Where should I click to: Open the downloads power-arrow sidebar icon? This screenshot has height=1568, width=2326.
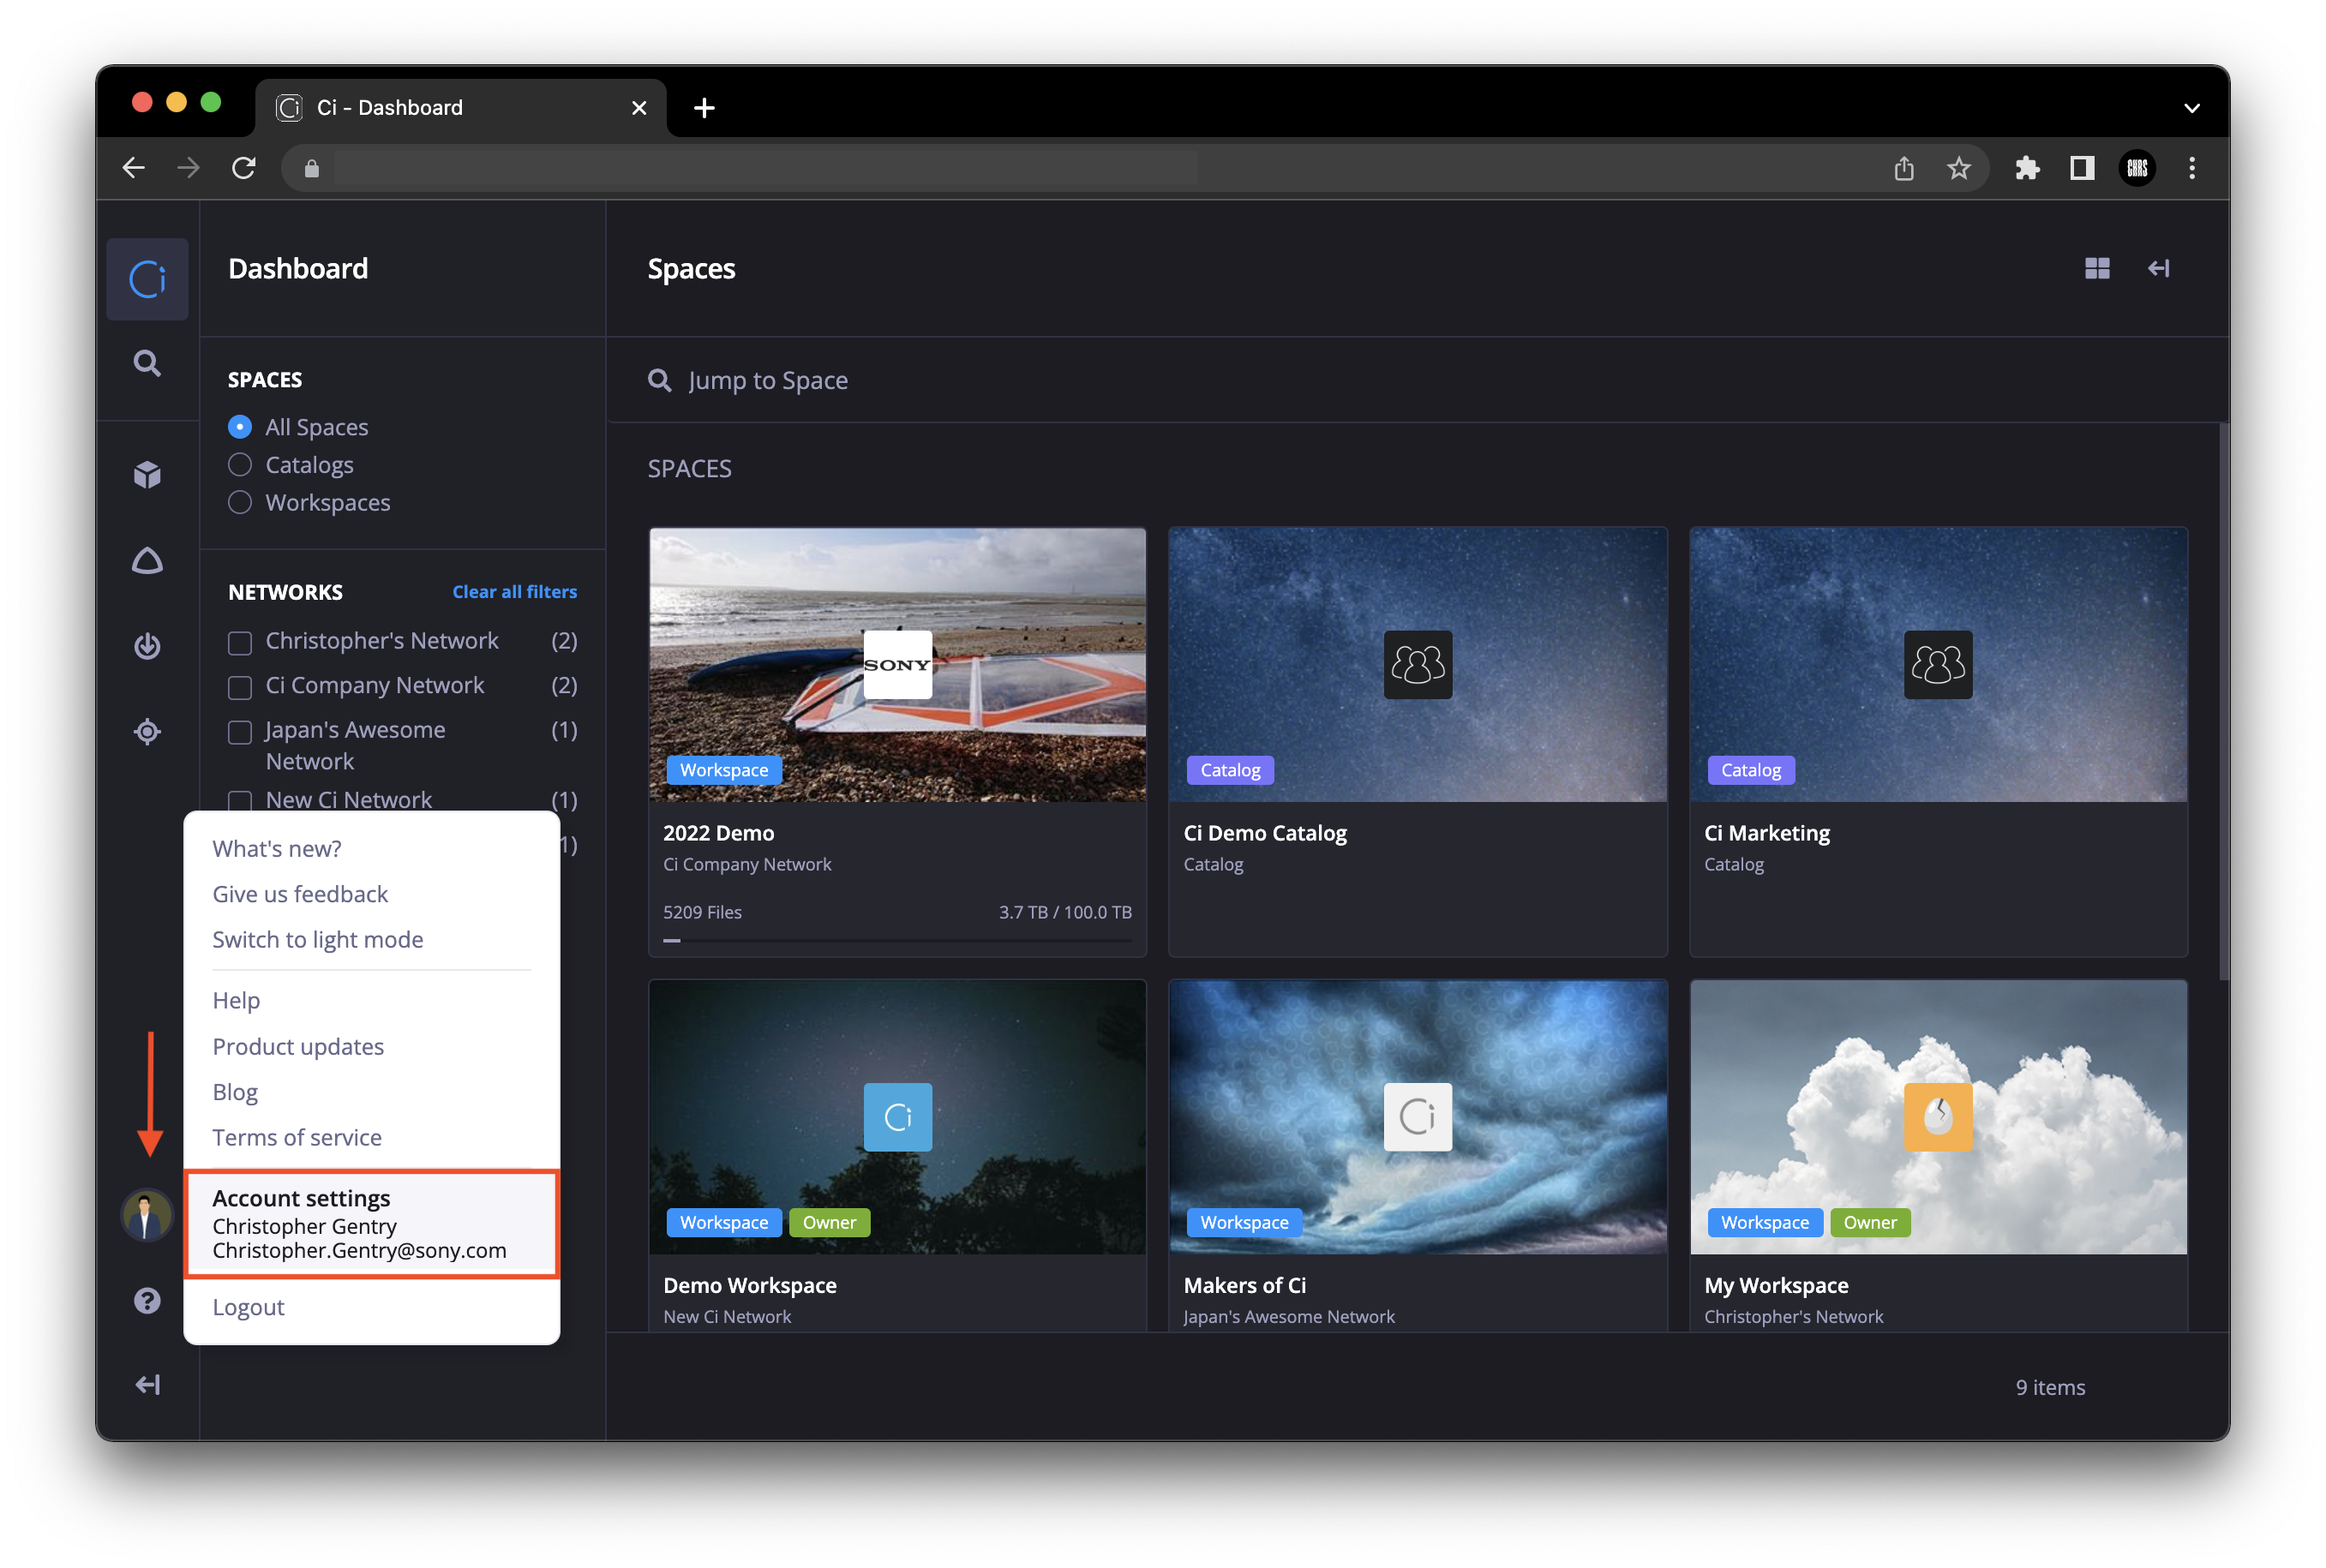point(147,646)
